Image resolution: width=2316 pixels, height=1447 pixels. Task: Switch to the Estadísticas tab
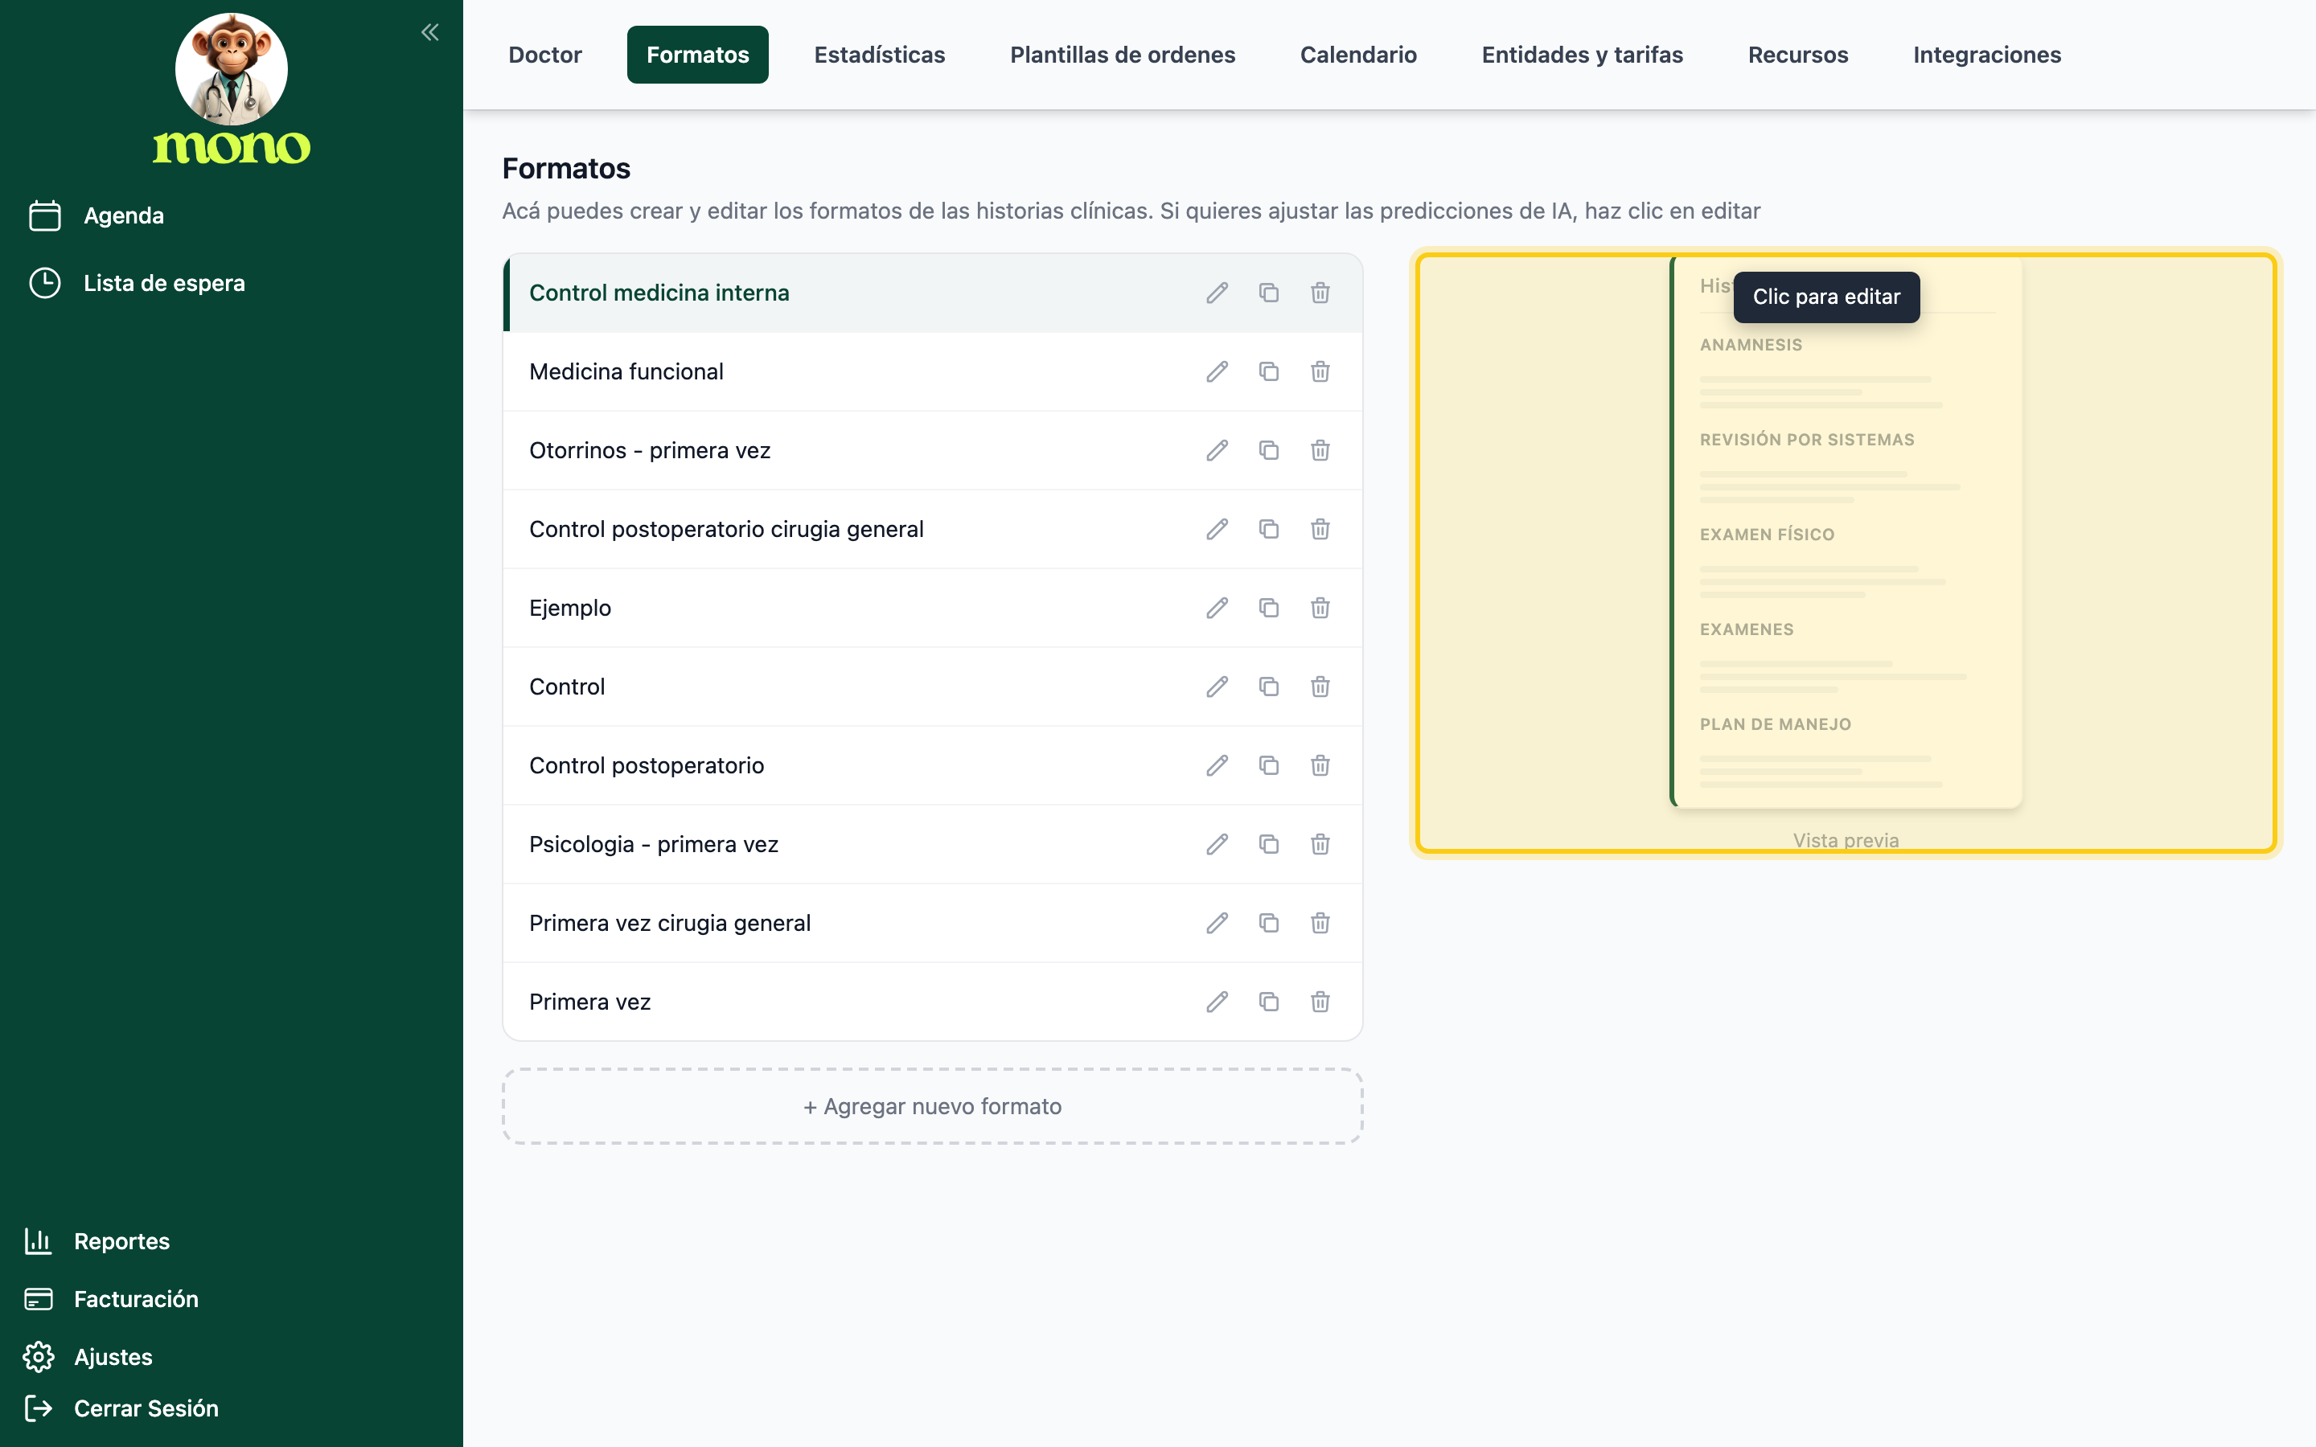[880, 55]
